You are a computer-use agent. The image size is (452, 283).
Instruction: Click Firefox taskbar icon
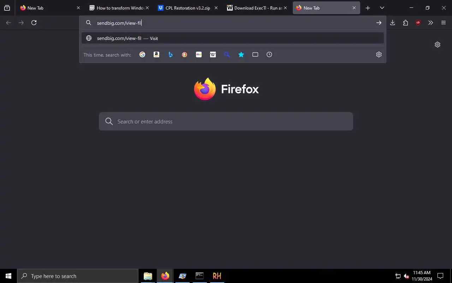(x=165, y=276)
